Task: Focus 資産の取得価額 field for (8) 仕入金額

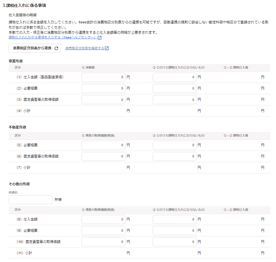Action: 103,220
